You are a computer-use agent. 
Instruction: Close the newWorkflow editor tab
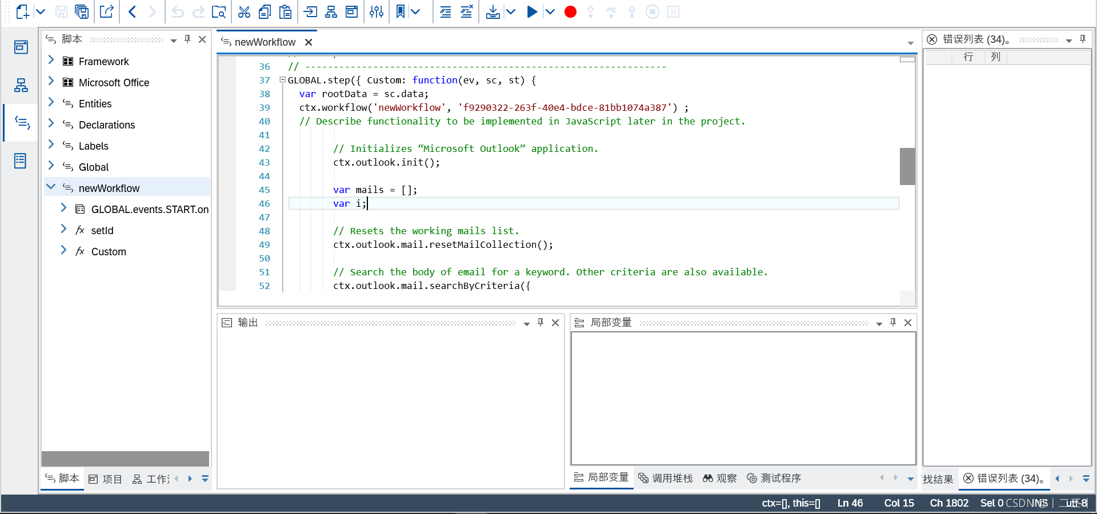click(309, 42)
